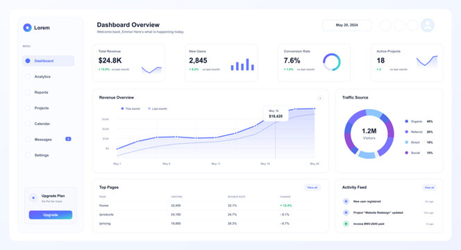Click the Social legend color dot
The image size is (461, 250).
pyautogui.click(x=407, y=153)
